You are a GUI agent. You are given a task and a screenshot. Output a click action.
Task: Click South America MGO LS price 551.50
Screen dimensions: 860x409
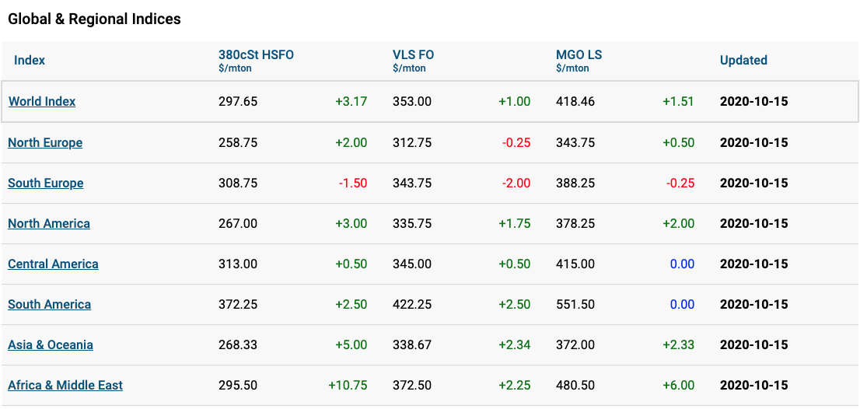575,304
